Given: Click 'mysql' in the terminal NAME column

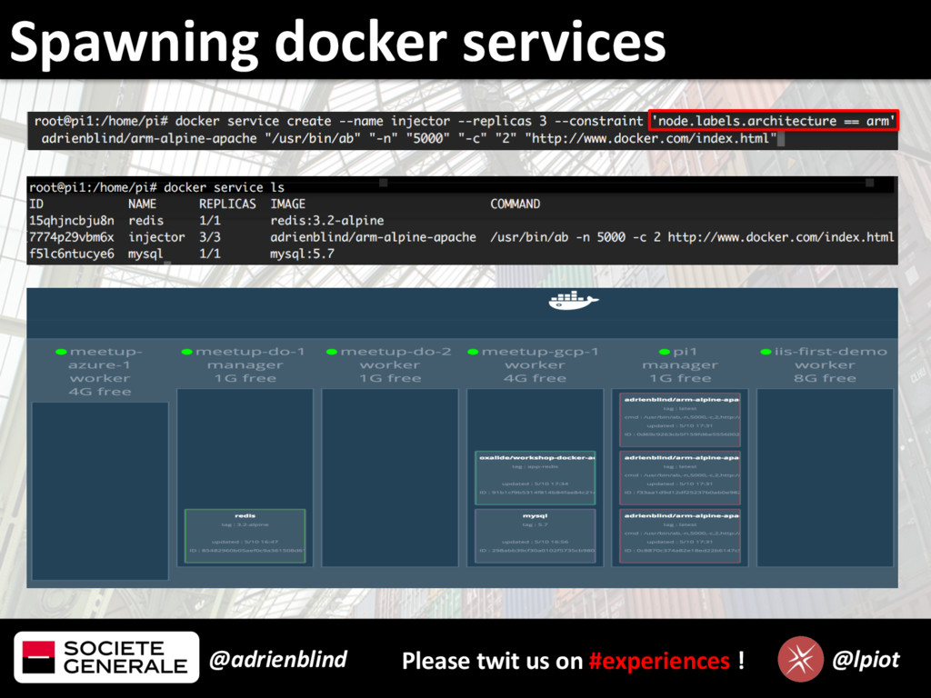Looking at the screenshot, I should (145, 254).
